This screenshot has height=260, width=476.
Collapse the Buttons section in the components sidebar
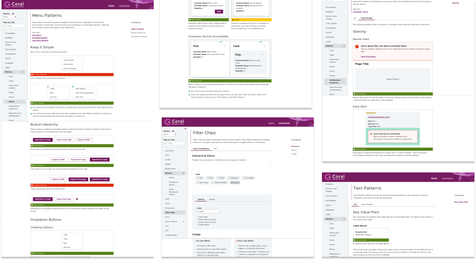(x=183, y=173)
